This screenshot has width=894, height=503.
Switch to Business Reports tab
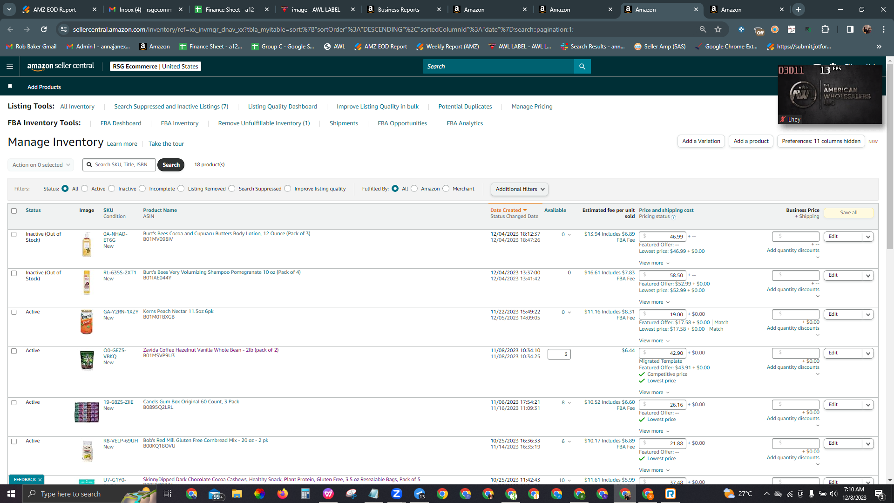point(403,9)
